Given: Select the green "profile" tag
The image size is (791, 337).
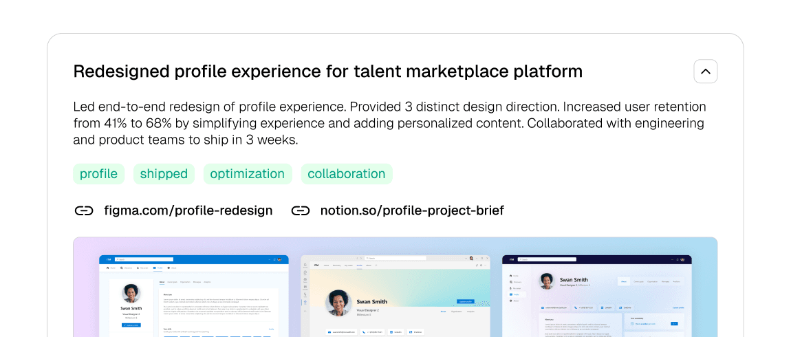Looking at the screenshot, I should pos(98,174).
